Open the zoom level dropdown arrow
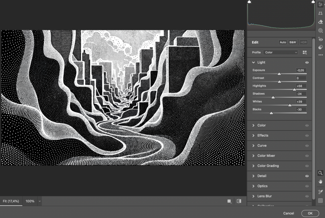 (x=39, y=201)
